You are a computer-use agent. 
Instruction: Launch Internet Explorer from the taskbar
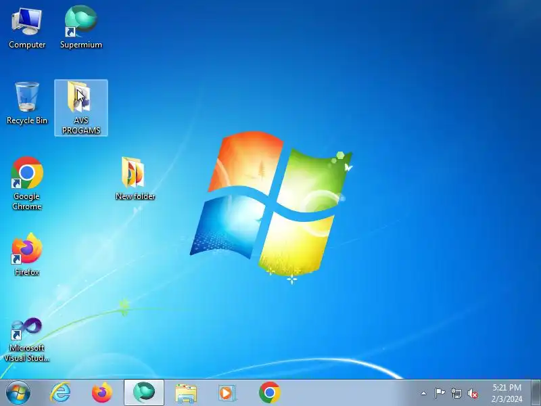point(61,393)
